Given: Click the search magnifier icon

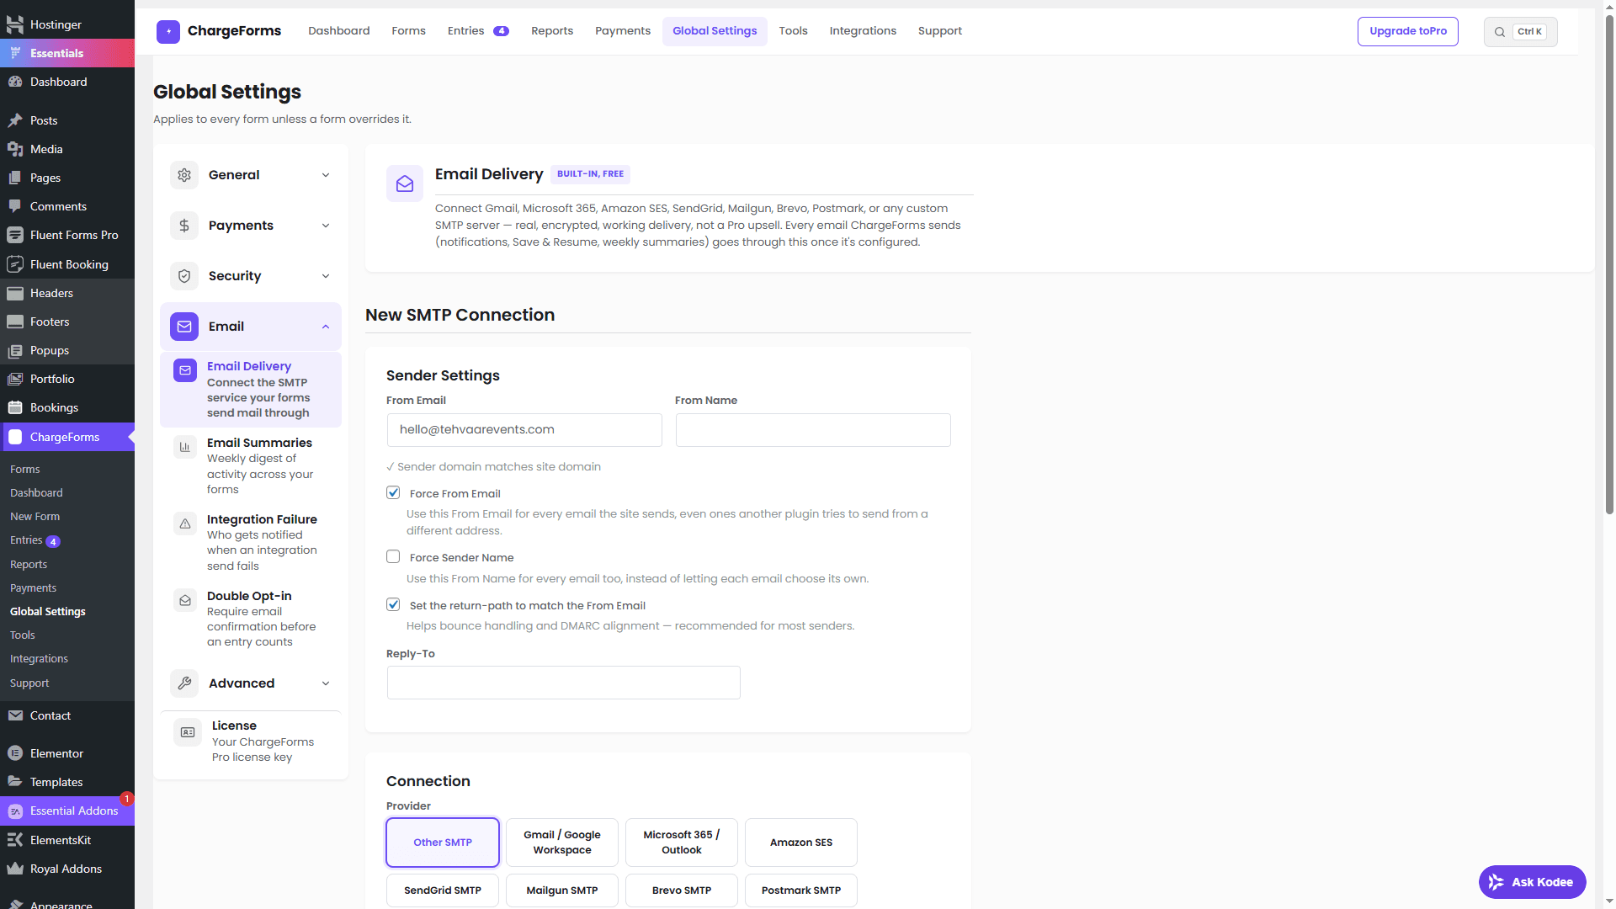Looking at the screenshot, I should 1500,32.
